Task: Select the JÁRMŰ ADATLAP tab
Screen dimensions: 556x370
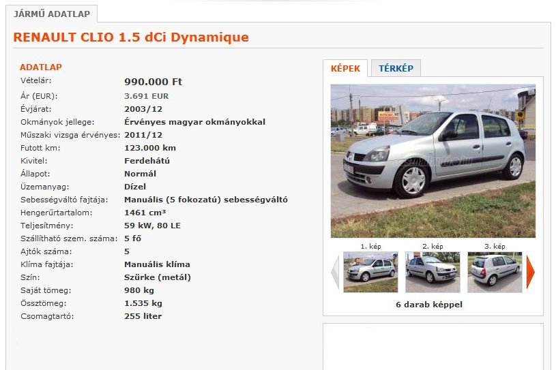Action: [x=52, y=14]
